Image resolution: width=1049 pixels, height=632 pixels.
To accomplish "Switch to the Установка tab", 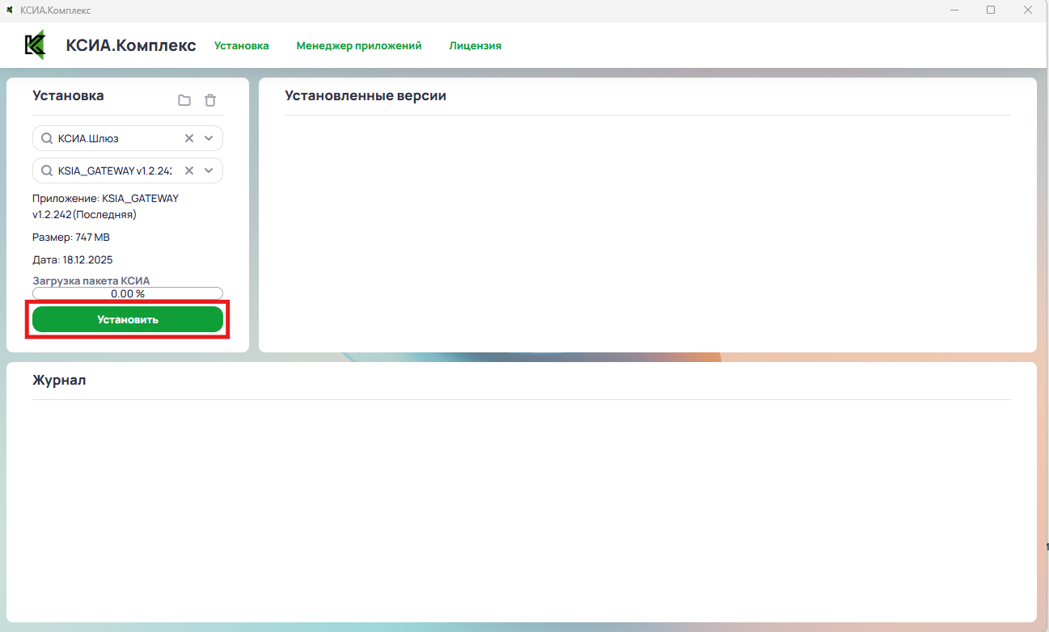I will [x=241, y=46].
